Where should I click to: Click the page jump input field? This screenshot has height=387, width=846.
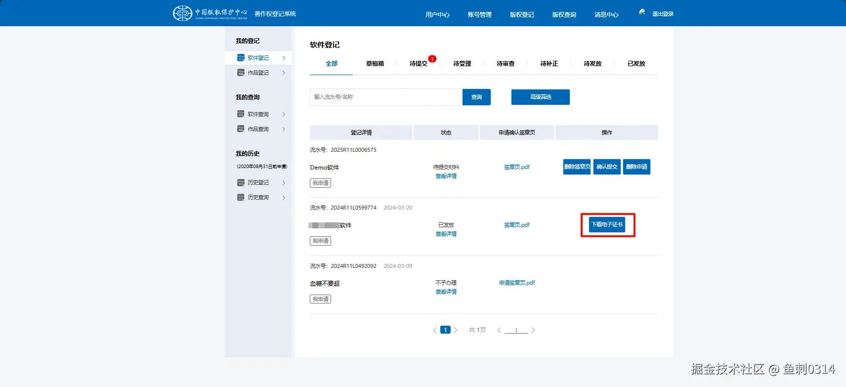[x=516, y=330]
